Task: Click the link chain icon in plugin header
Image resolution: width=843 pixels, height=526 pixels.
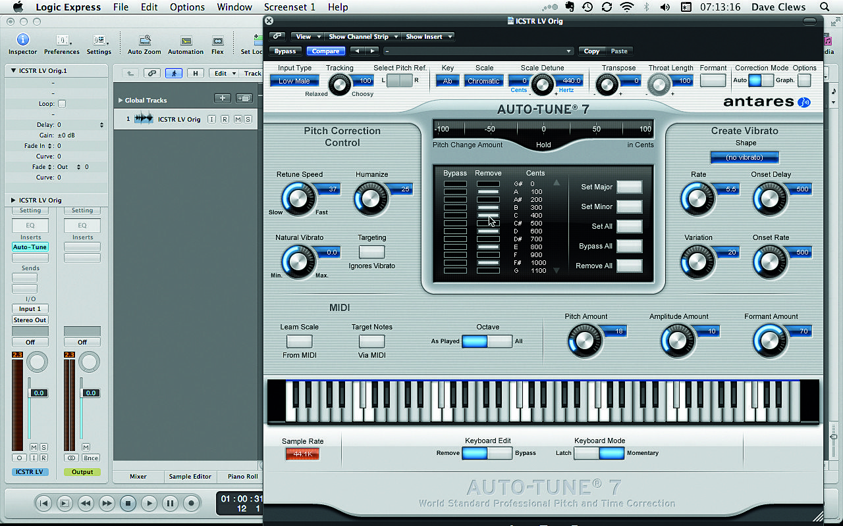Action: (x=277, y=37)
